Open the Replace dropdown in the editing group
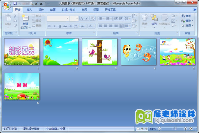 [186, 21]
